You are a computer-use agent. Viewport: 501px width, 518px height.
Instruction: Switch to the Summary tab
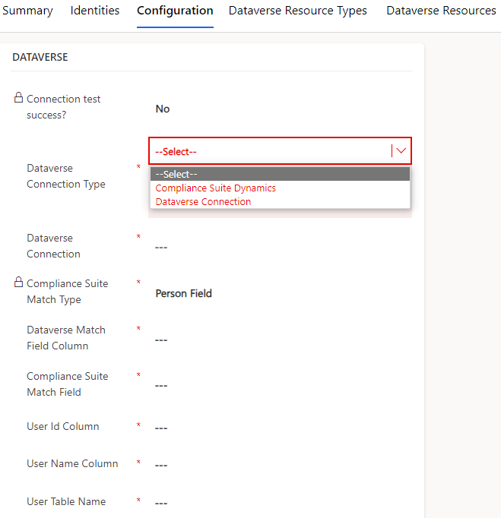pos(28,11)
